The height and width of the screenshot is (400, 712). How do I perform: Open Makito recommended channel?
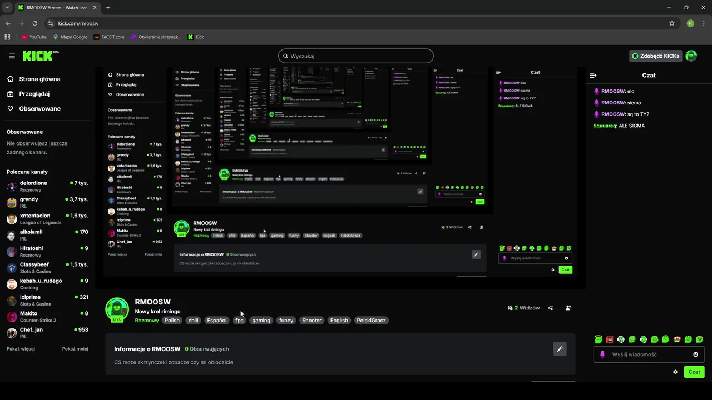[47, 316]
